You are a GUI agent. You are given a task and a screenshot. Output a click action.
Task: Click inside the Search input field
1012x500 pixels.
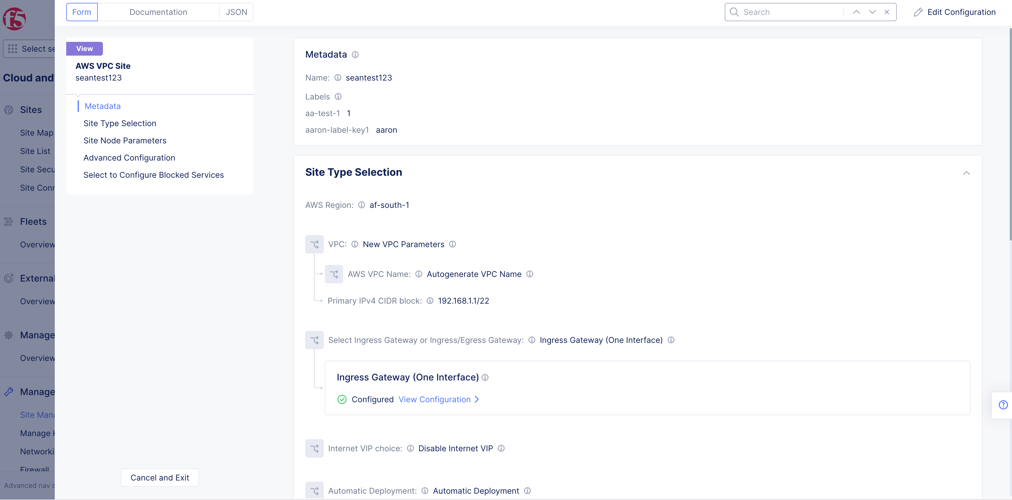[x=790, y=12]
